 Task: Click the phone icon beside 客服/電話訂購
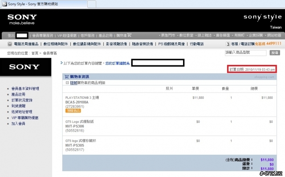coord(228,44)
